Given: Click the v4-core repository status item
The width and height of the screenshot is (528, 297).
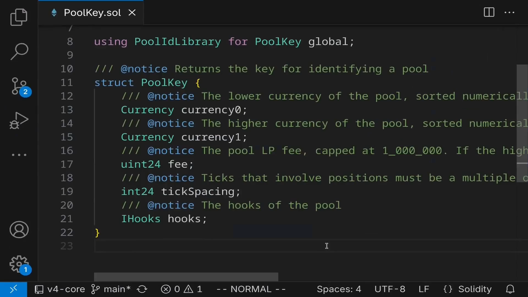Looking at the screenshot, I should point(60,289).
